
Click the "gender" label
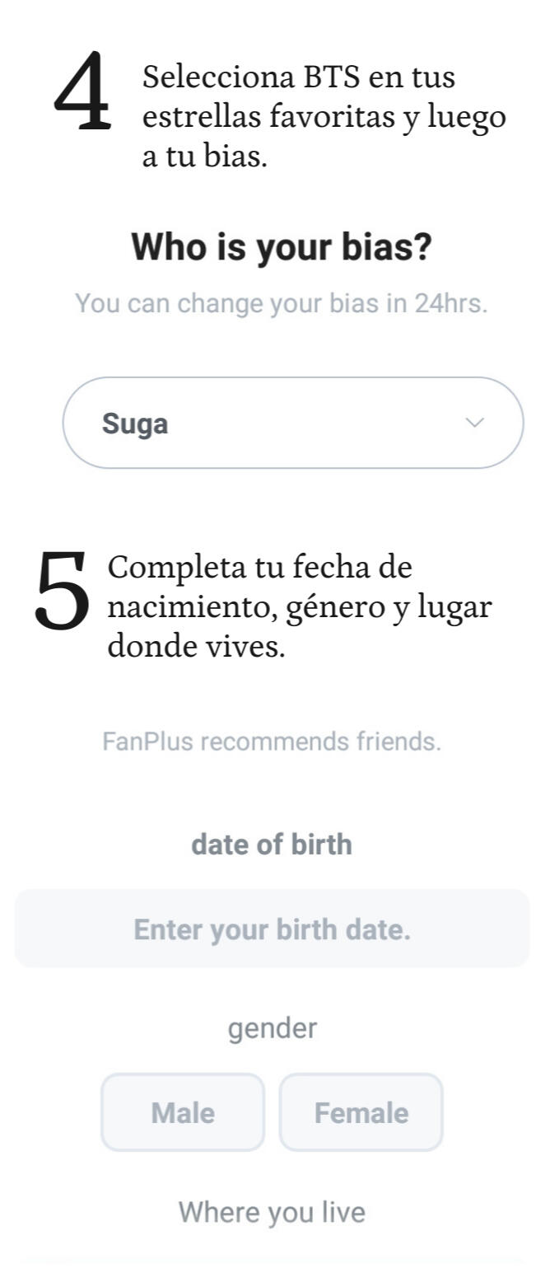[272, 1028]
